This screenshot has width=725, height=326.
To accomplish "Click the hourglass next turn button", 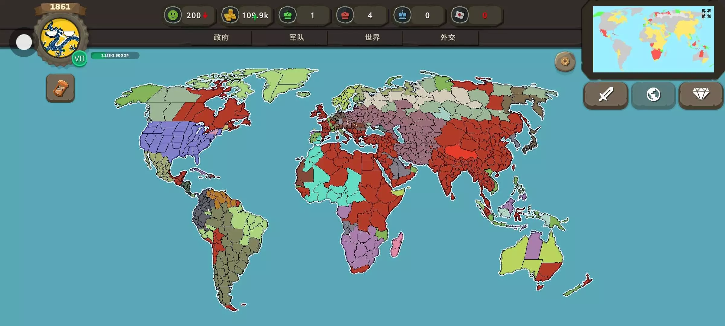I will [60, 88].
